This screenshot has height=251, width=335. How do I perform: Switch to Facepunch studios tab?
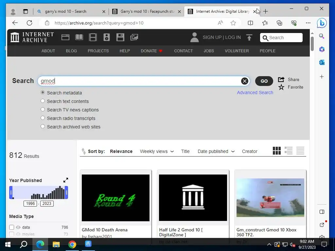(147, 11)
